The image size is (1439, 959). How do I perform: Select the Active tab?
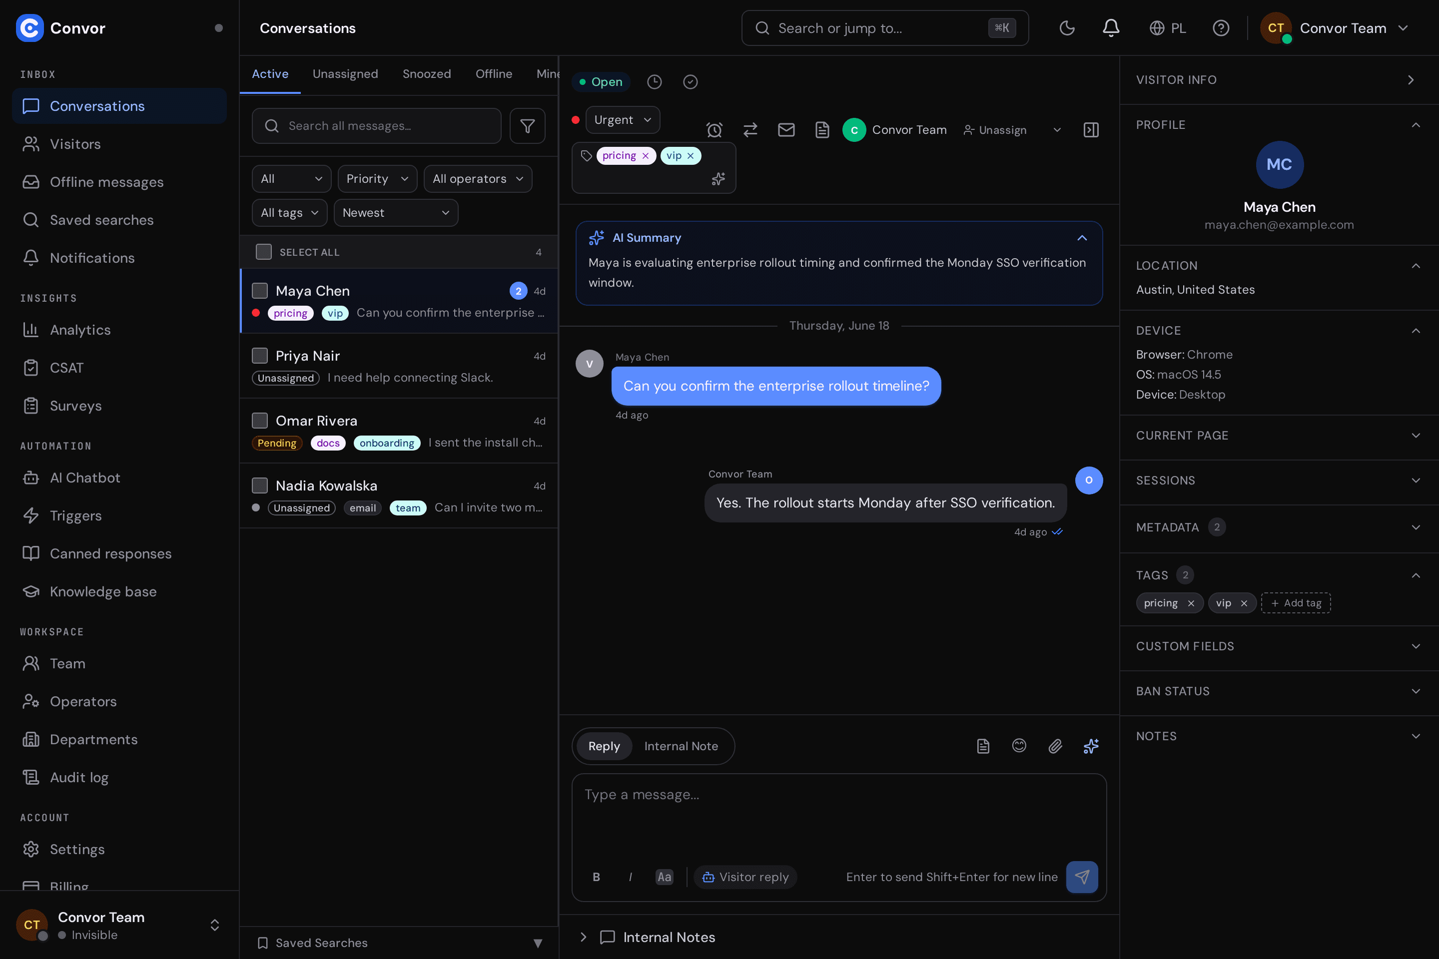[x=270, y=74]
